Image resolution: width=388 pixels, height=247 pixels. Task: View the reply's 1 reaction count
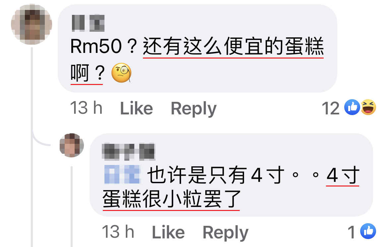point(352,232)
